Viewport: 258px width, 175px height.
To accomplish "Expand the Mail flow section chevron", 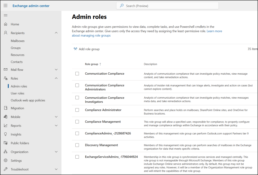I will point(56,70).
